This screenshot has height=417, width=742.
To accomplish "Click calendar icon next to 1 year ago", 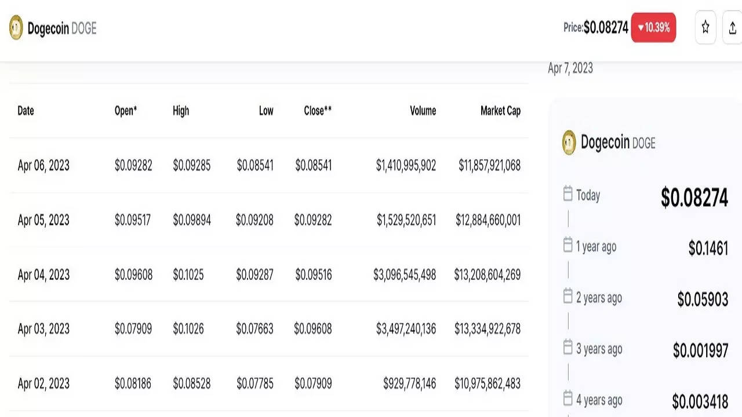I will tap(568, 246).
